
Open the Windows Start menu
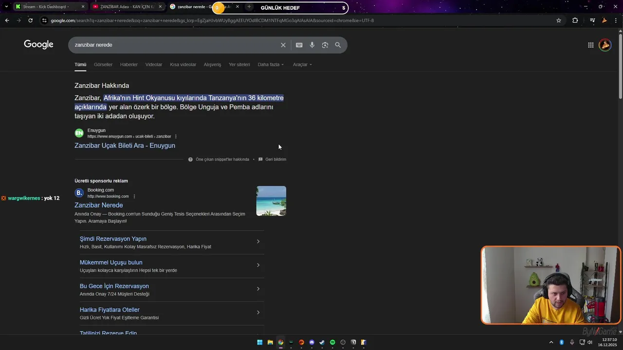[x=260, y=342]
